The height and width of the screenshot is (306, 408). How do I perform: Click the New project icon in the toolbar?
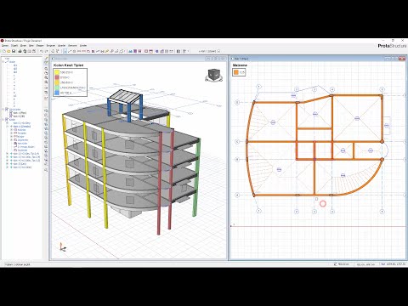(4, 51)
